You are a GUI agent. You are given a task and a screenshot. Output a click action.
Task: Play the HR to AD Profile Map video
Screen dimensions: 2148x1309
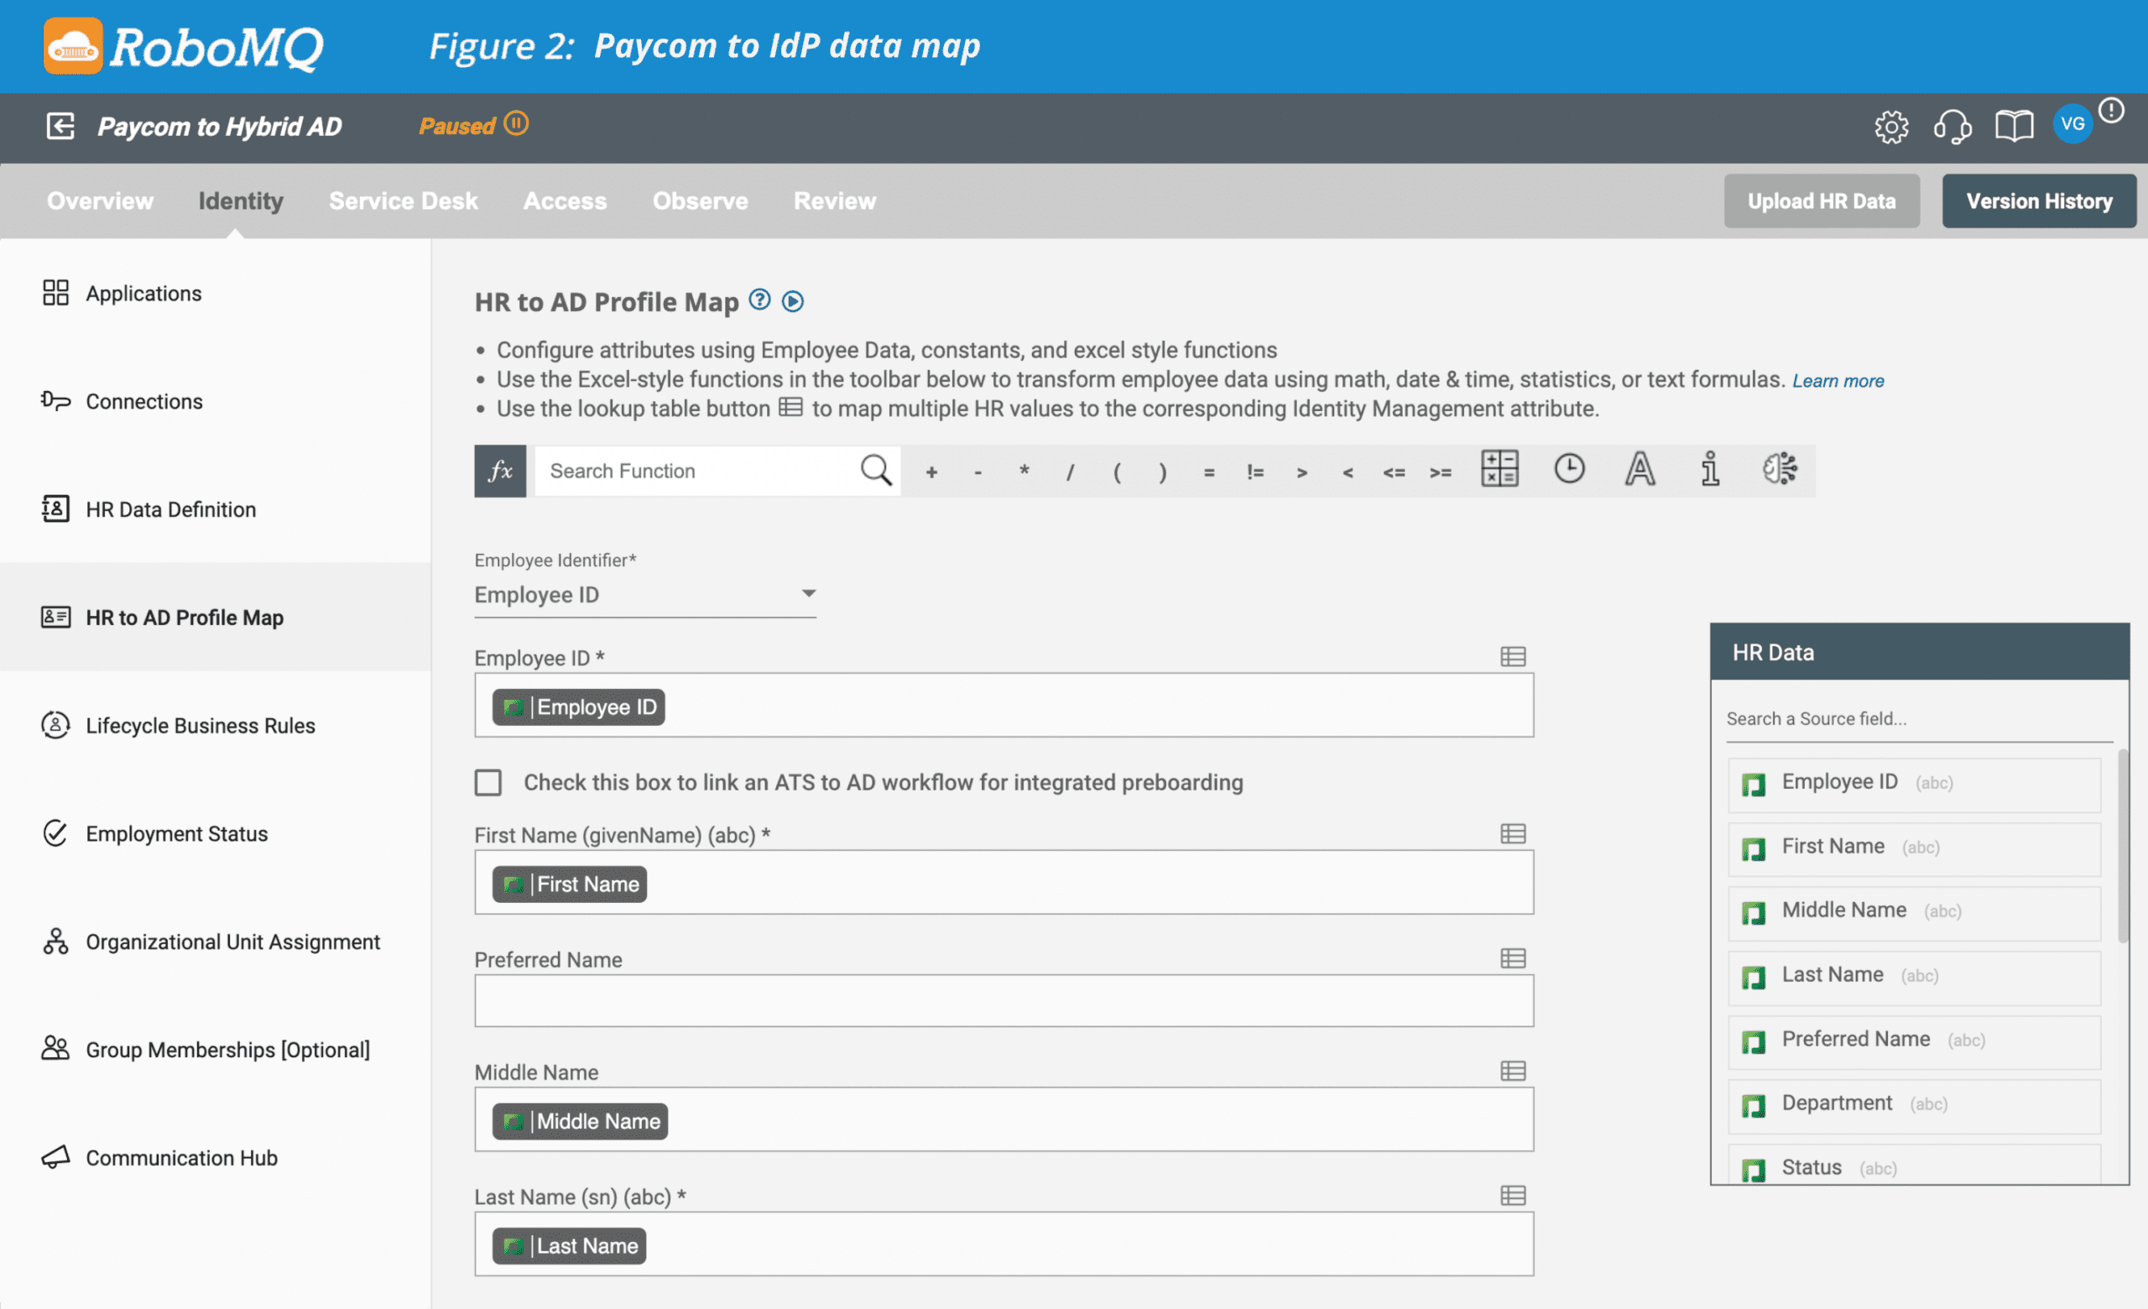[792, 301]
